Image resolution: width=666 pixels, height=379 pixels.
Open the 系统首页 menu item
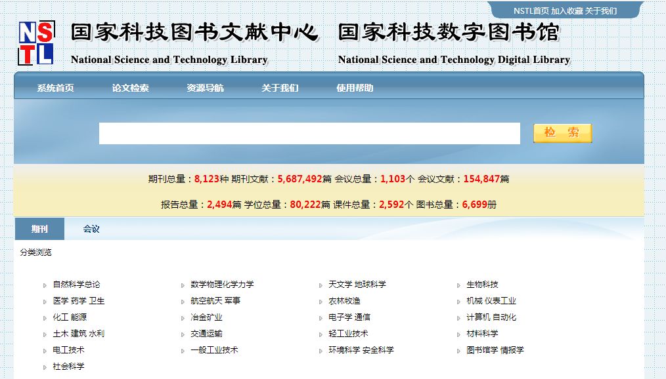pyautogui.click(x=55, y=88)
